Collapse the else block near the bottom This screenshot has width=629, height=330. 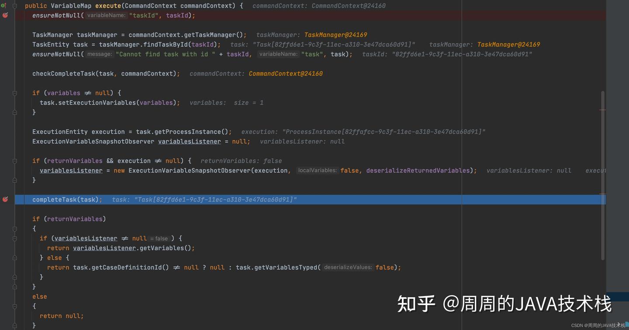tap(14, 306)
